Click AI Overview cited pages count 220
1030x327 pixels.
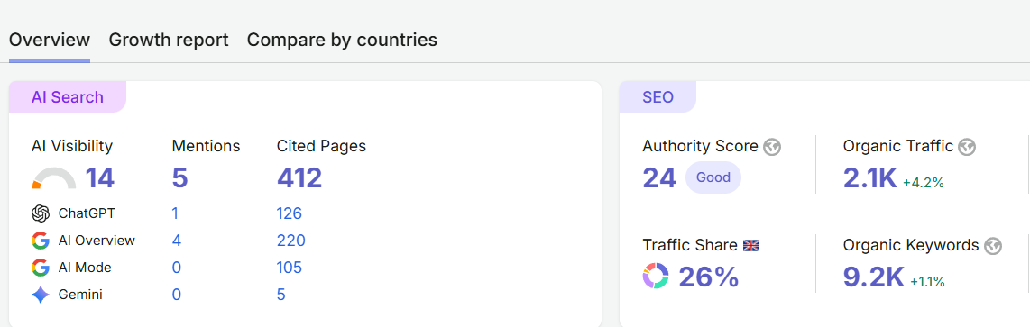pos(291,241)
